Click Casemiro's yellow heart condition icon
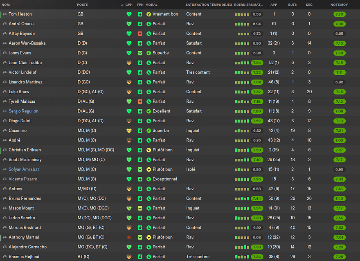 [x=129, y=130]
